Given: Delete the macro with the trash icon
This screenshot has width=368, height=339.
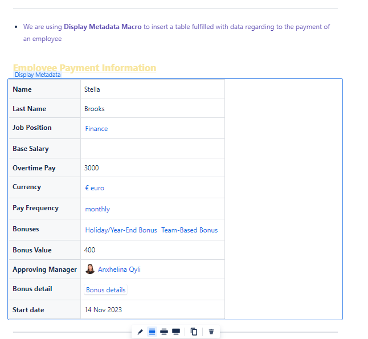Looking at the screenshot, I should 211,332.
